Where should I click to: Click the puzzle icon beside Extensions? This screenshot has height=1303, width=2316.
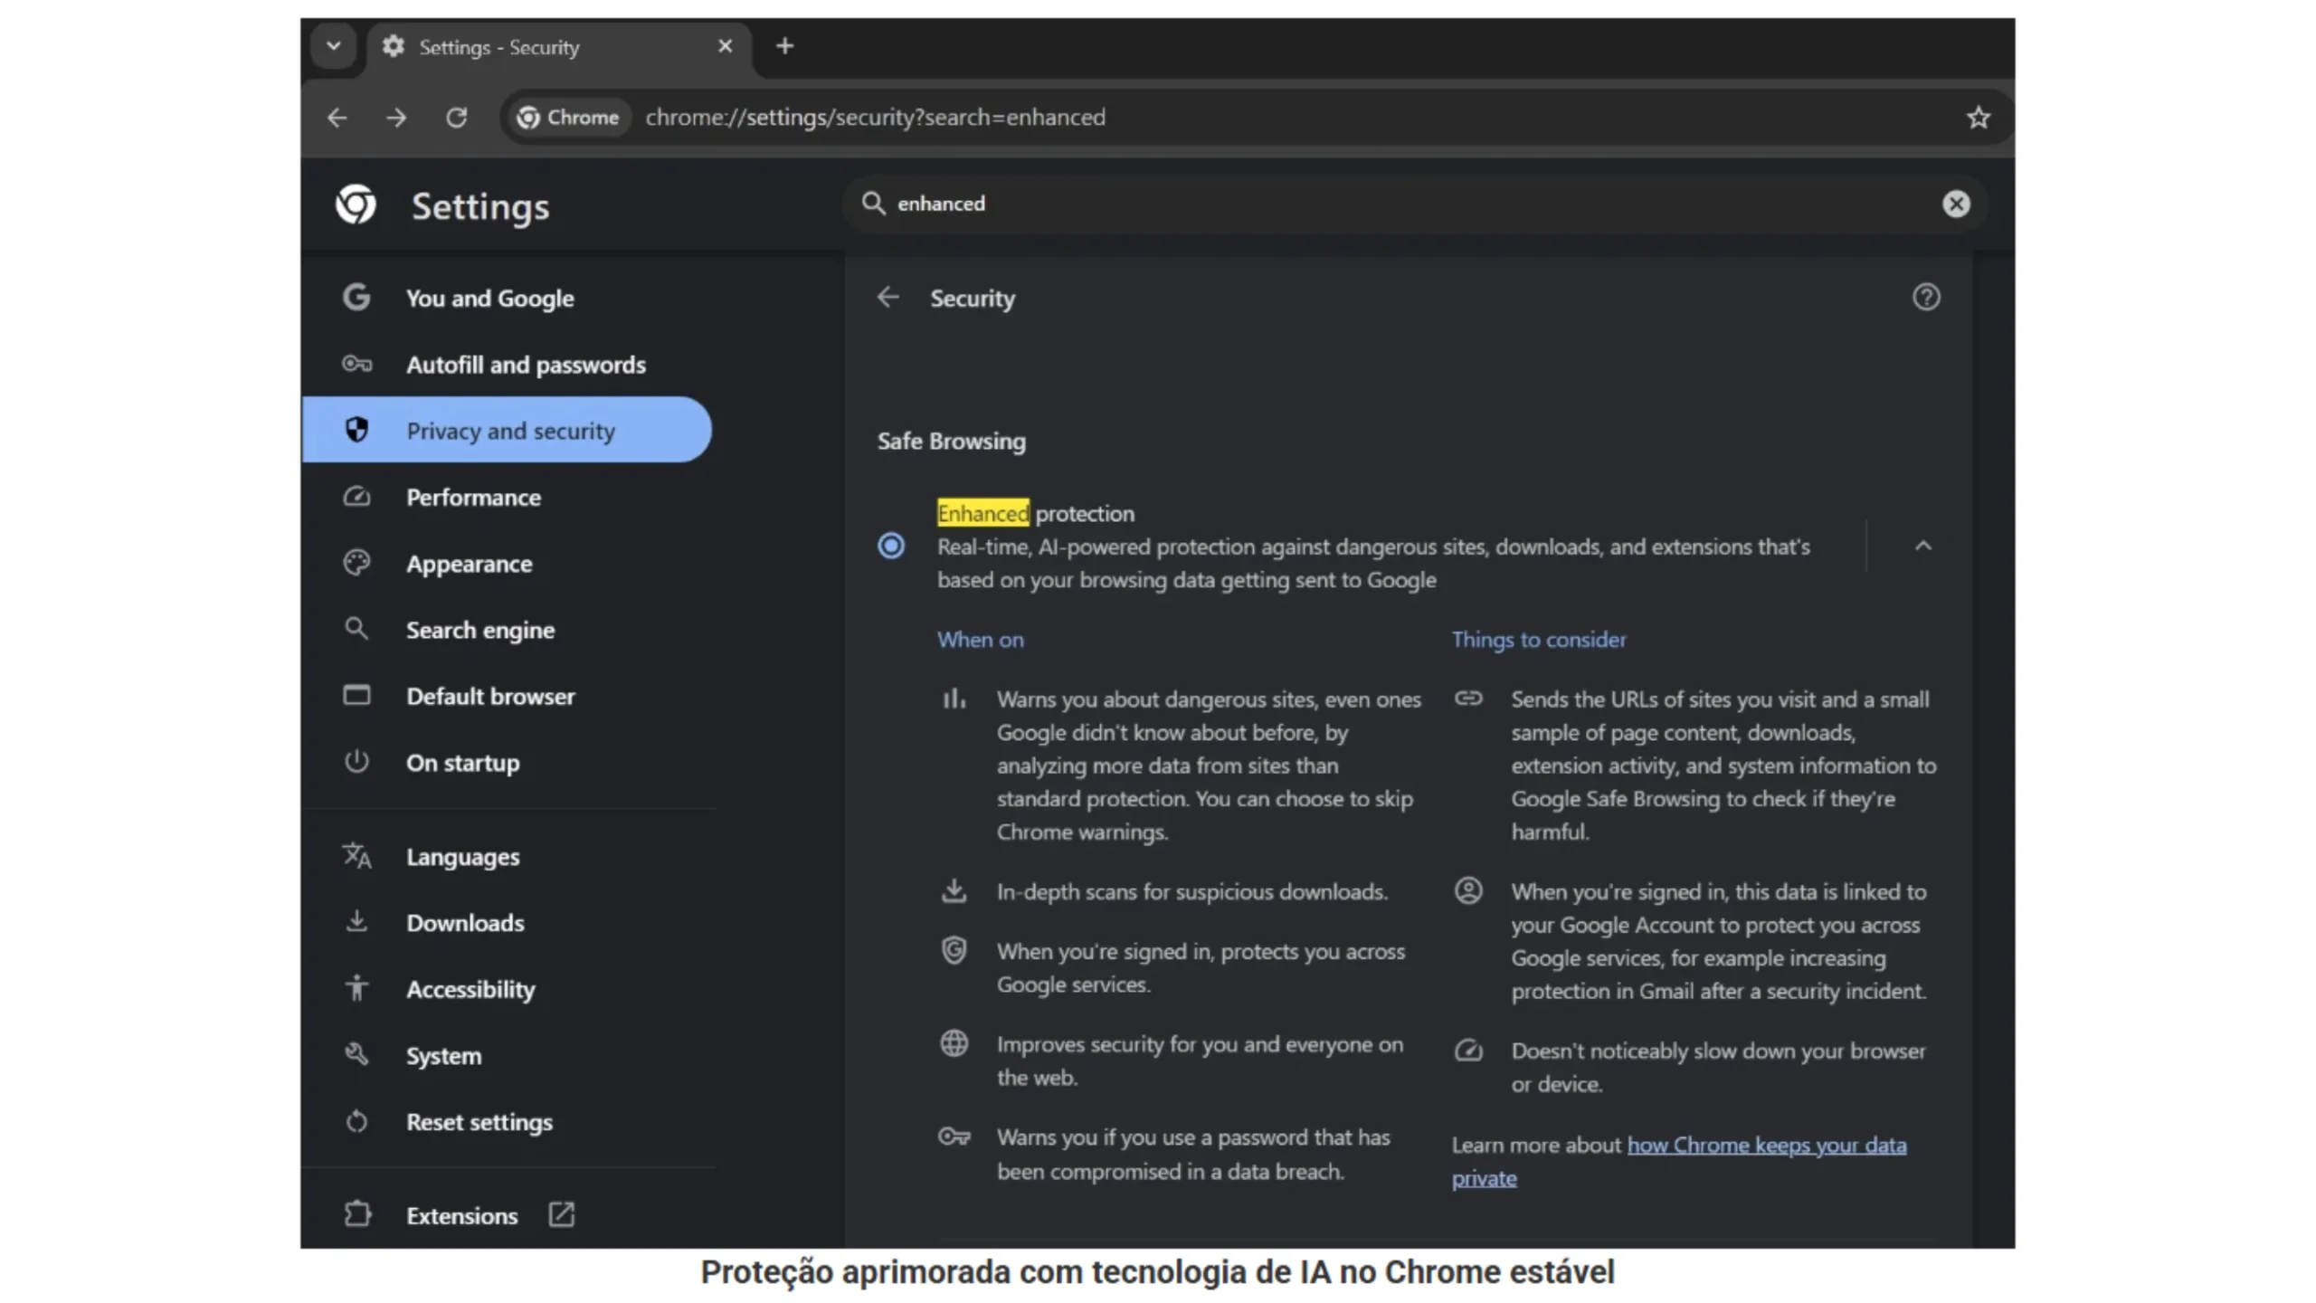pos(357,1213)
